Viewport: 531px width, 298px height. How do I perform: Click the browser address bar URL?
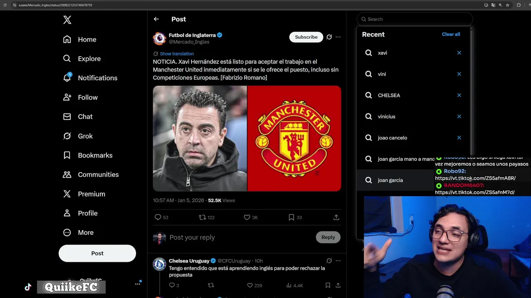pyautogui.click(x=56, y=5)
